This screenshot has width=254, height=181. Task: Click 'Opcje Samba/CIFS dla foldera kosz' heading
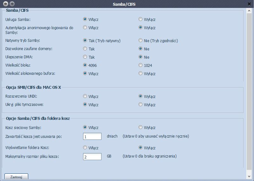(x=38, y=118)
